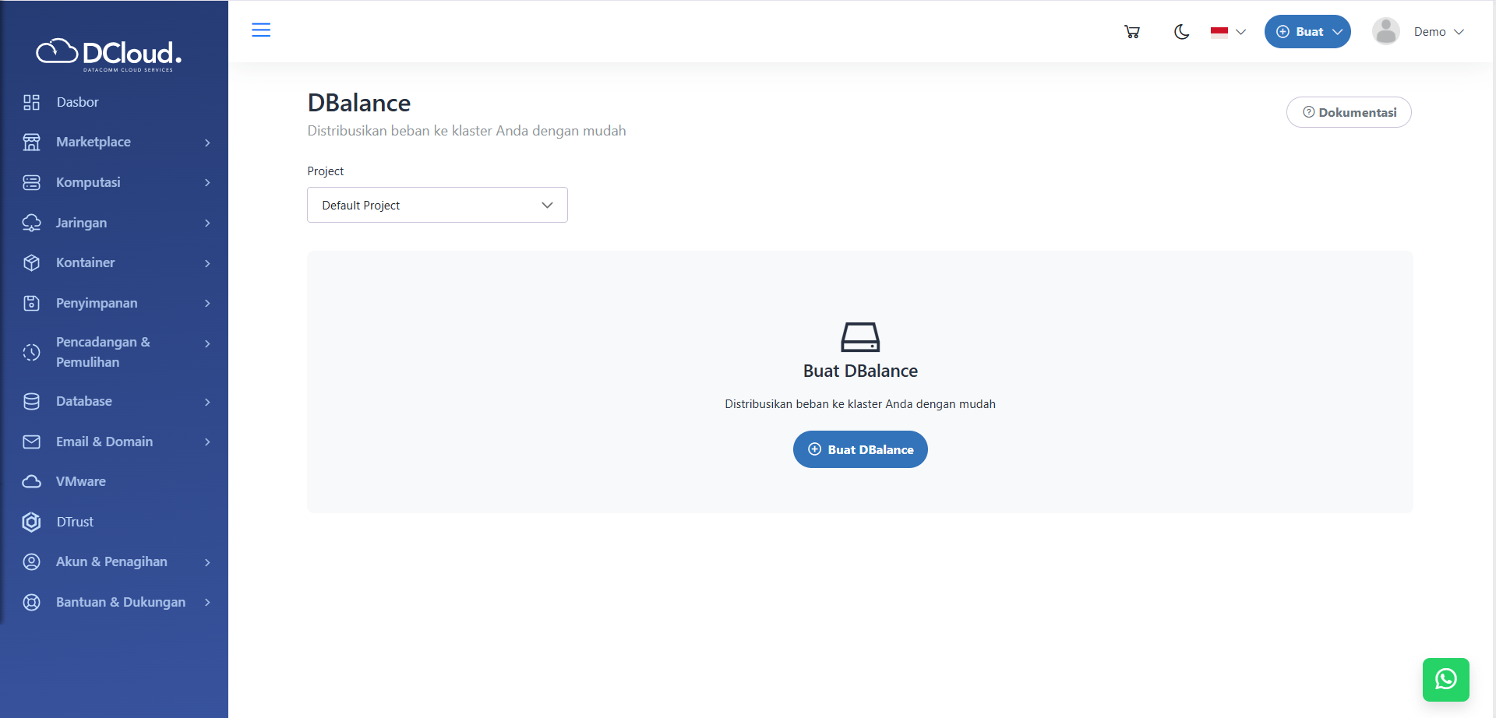The width and height of the screenshot is (1496, 718).
Task: Click the Buat DBalance button
Action: click(x=860, y=449)
